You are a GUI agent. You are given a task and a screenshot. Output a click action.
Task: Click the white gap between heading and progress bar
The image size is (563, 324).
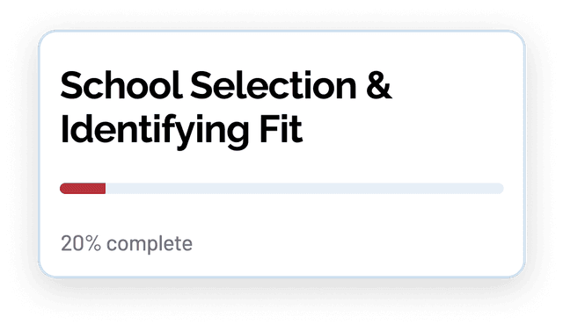pyautogui.click(x=281, y=167)
